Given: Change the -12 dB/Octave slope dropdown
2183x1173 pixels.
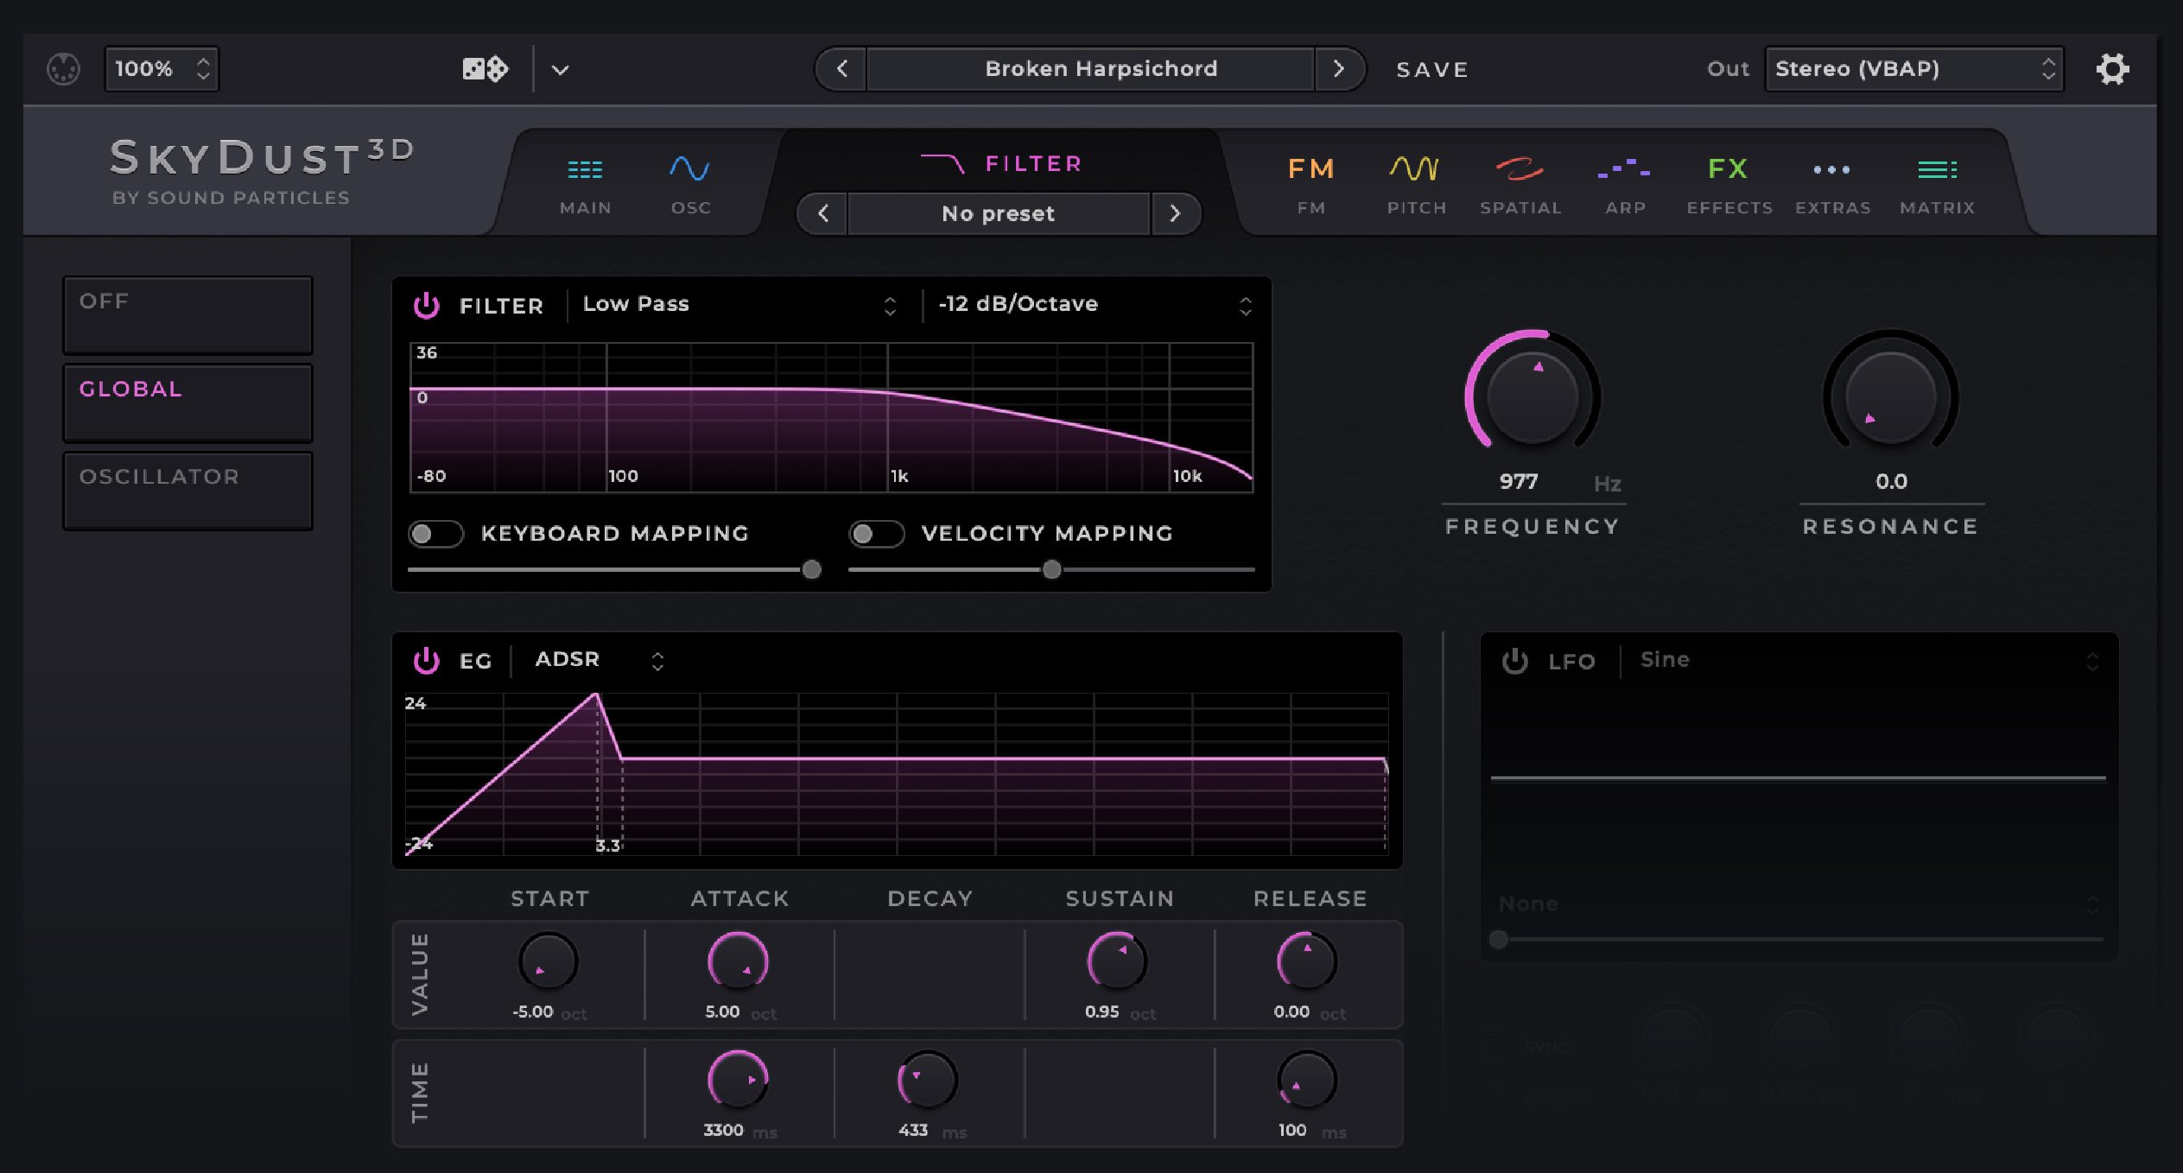Looking at the screenshot, I should (x=1093, y=304).
